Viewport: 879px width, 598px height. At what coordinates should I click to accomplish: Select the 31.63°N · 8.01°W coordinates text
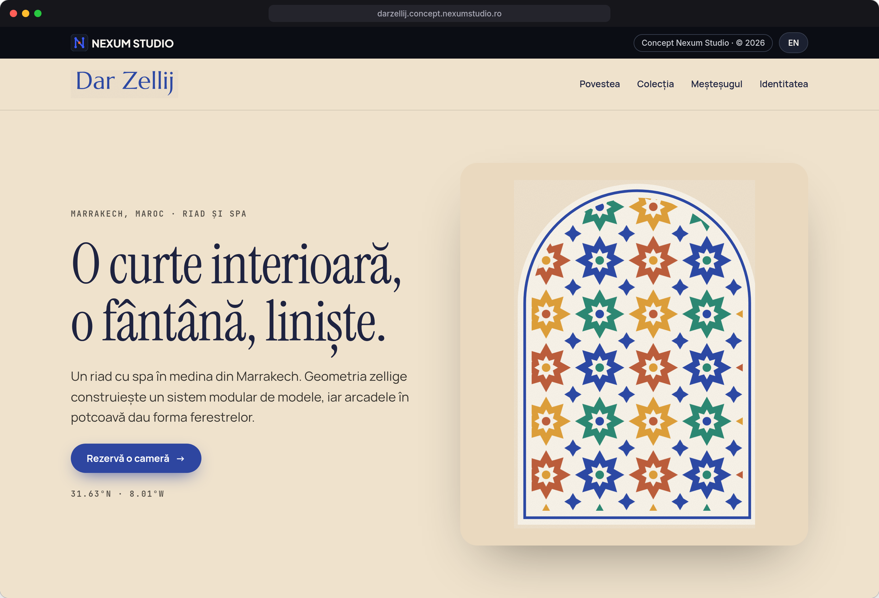pyautogui.click(x=117, y=494)
